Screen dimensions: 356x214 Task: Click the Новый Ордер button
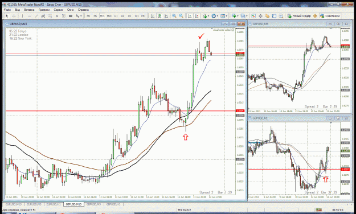click(299, 16)
